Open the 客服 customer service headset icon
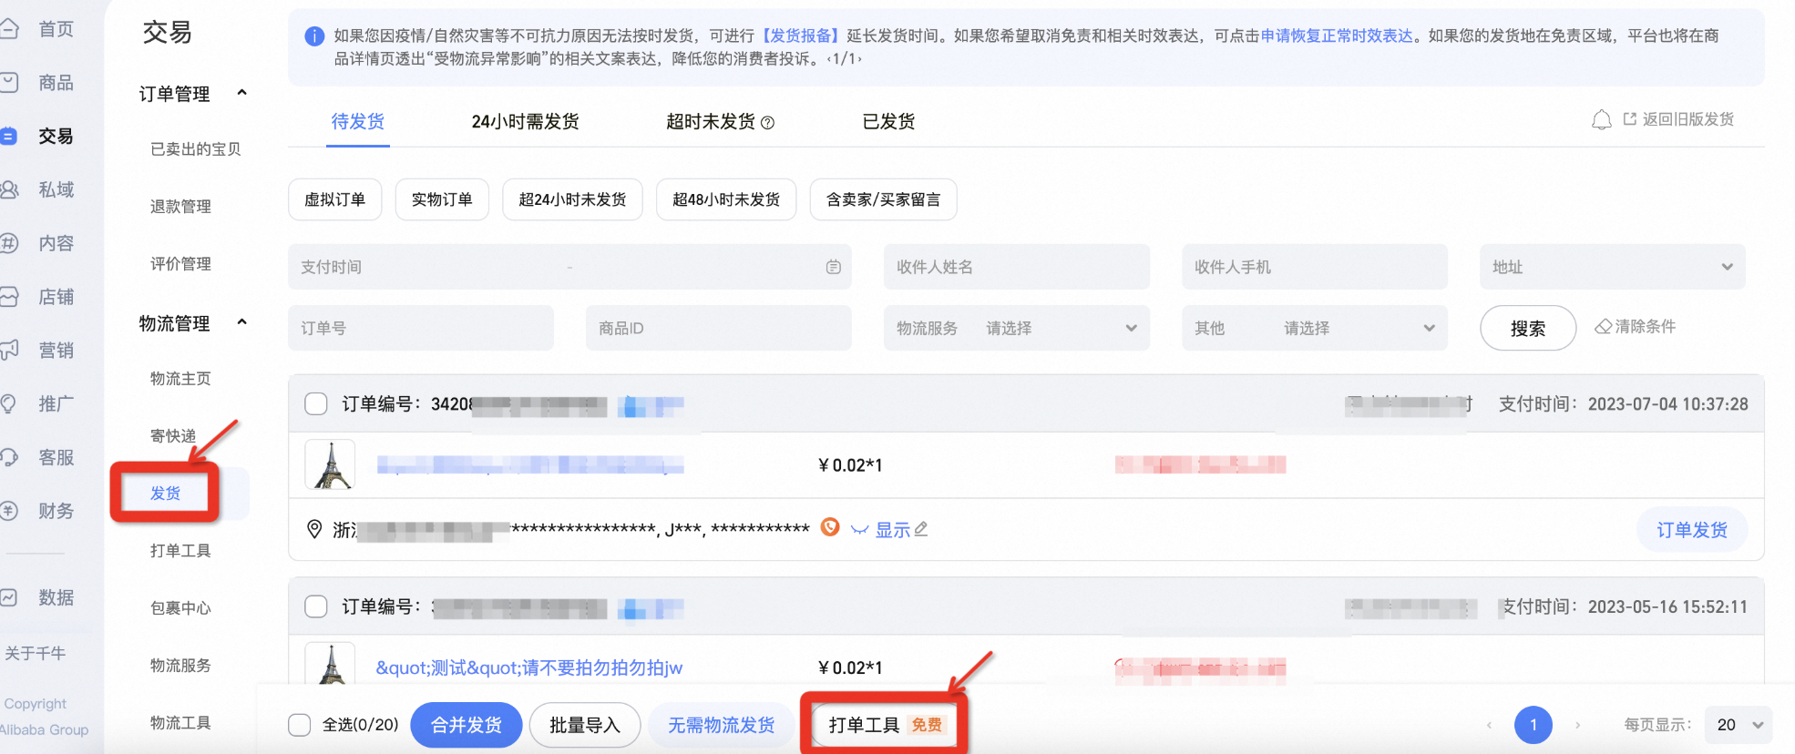The image size is (1795, 754). [9, 457]
